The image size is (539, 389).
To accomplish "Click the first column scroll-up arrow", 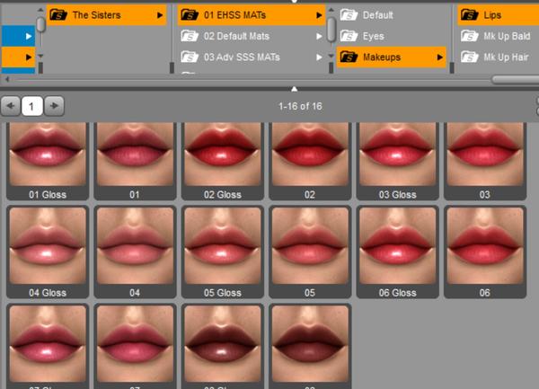I will (x=40, y=10).
